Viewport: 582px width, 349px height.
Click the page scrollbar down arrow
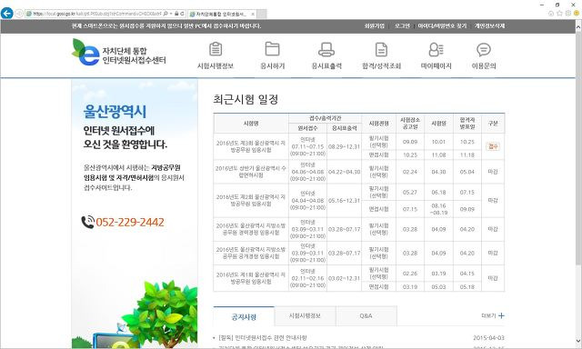coord(578,341)
